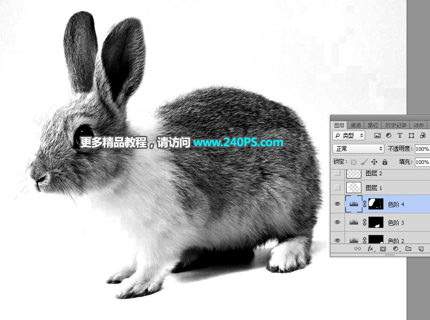The width and height of the screenshot is (430, 320).
Task: Filter layers by type (T) icon
Action: pos(400,135)
